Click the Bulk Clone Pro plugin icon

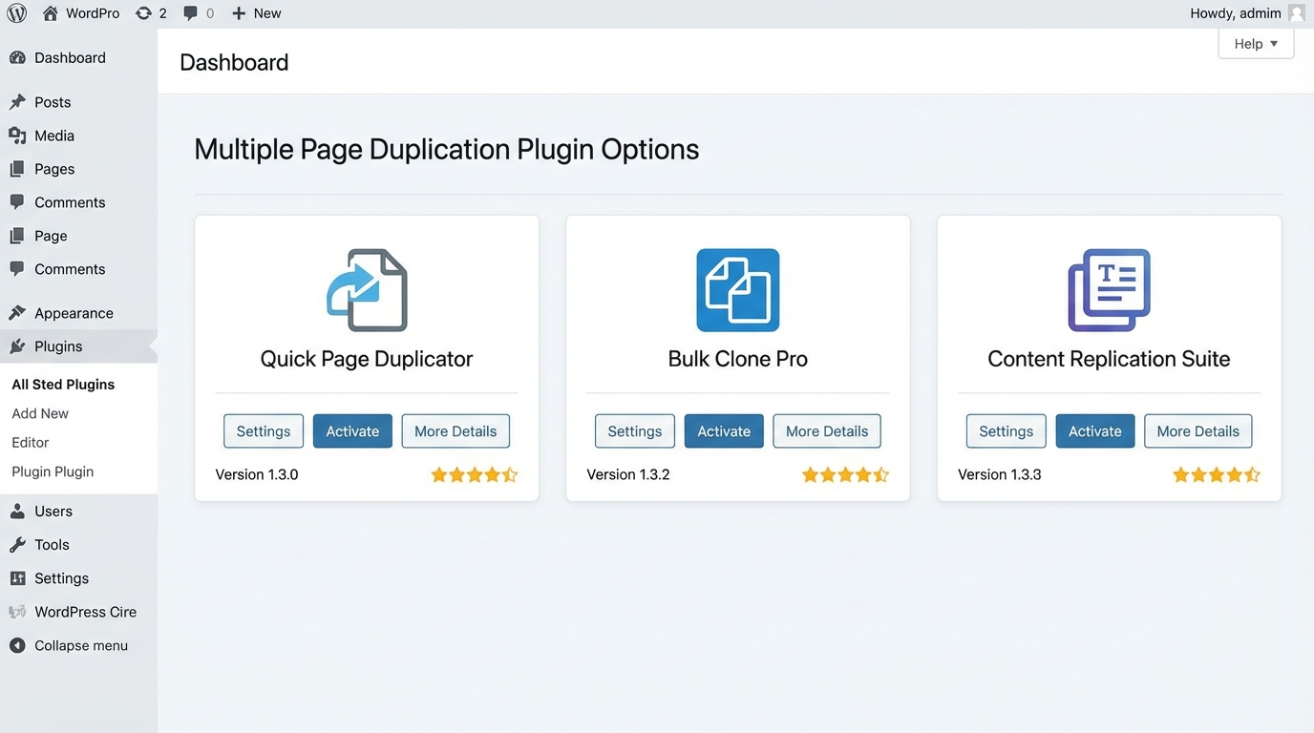point(737,290)
